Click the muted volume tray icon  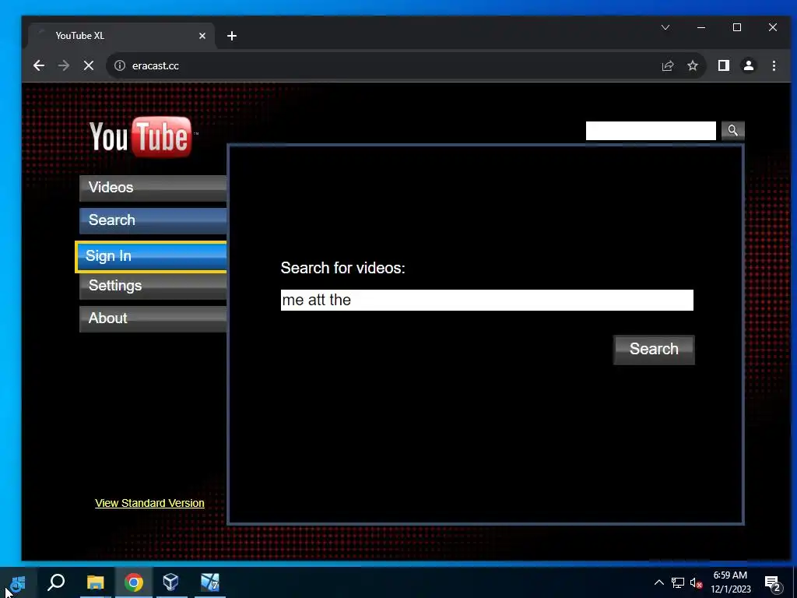point(696,582)
